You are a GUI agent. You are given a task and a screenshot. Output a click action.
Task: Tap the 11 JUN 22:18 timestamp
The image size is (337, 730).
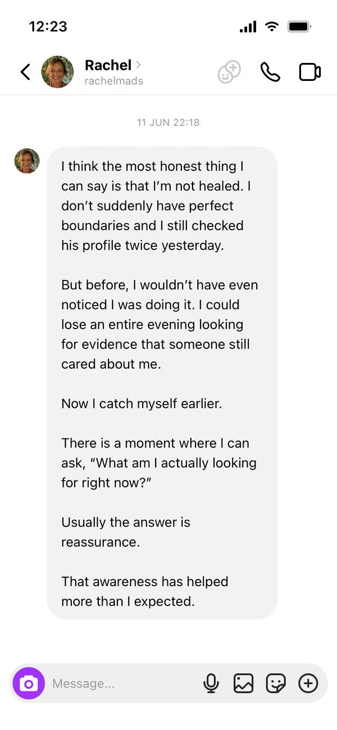click(168, 122)
